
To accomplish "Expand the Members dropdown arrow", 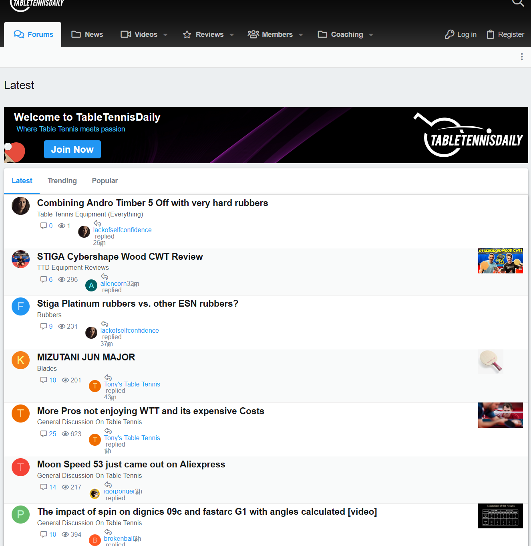I will 301,35.
